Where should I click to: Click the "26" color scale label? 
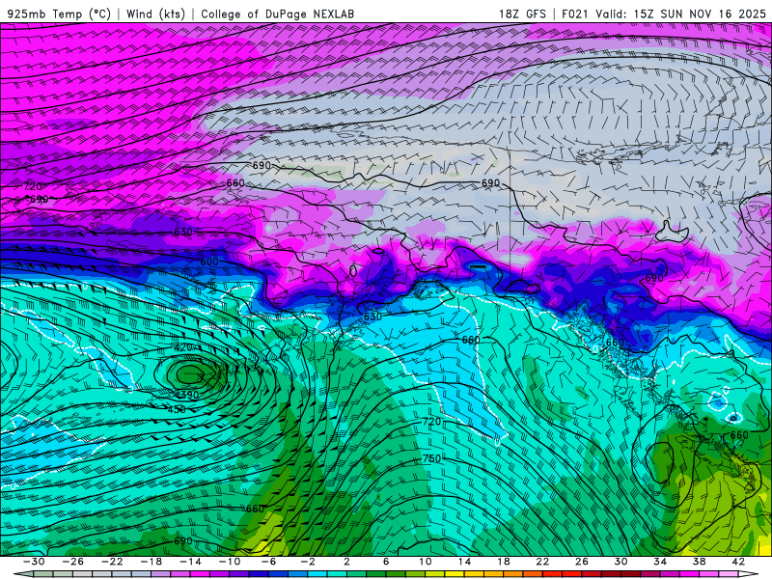pos(582,562)
